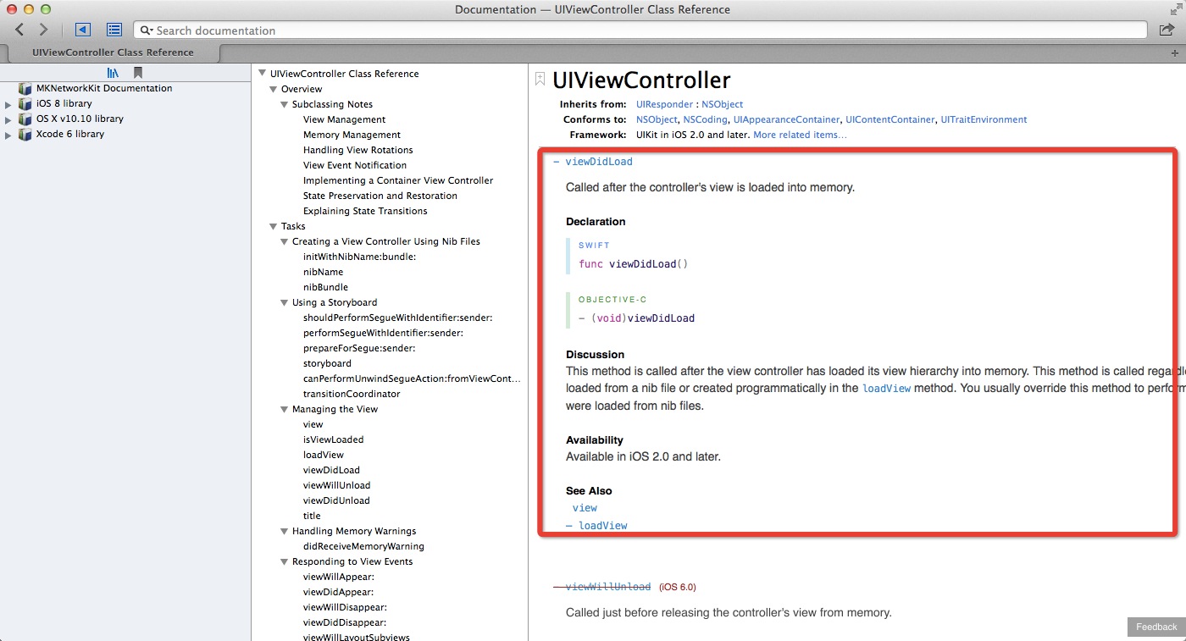
Task: Click the Feedback button
Action: pos(1156,627)
